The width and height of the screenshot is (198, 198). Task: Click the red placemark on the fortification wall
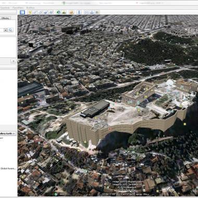pos(110,129)
